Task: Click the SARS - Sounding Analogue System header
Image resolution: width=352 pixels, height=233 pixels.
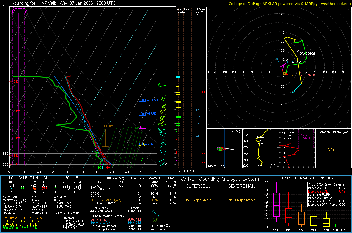Action: point(220,179)
